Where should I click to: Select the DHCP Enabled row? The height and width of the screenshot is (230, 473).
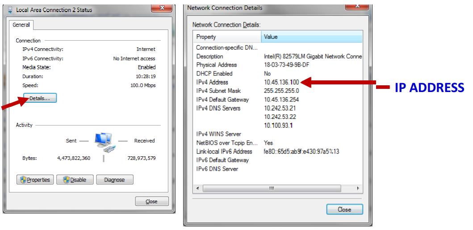278,74
